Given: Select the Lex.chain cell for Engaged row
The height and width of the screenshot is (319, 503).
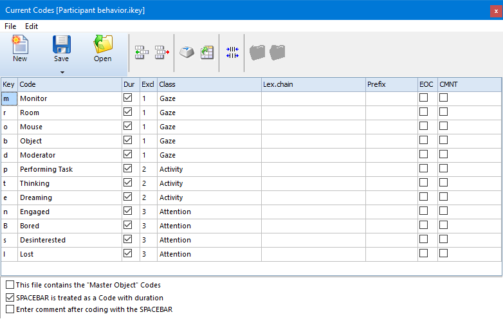Looking at the screenshot, I should coord(313,212).
